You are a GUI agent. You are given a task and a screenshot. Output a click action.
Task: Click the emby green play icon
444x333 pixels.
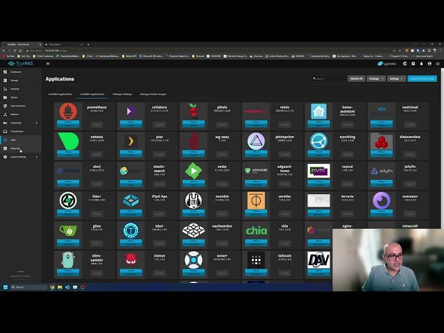194,171
